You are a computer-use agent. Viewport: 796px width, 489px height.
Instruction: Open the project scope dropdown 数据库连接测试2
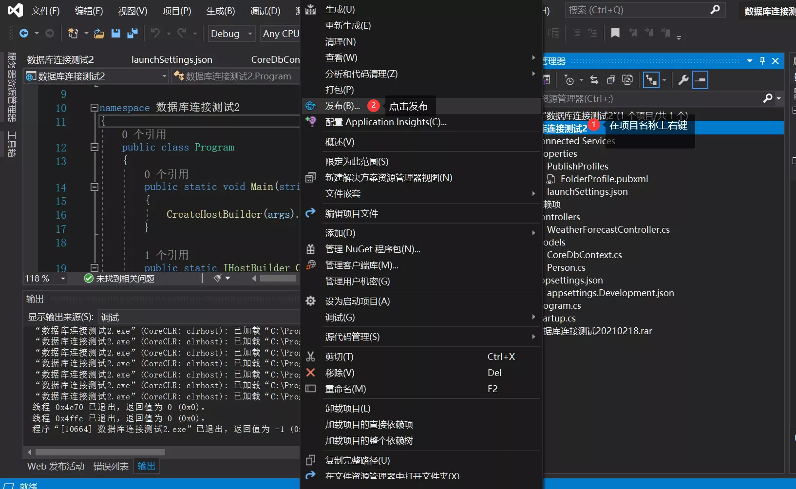[x=96, y=76]
